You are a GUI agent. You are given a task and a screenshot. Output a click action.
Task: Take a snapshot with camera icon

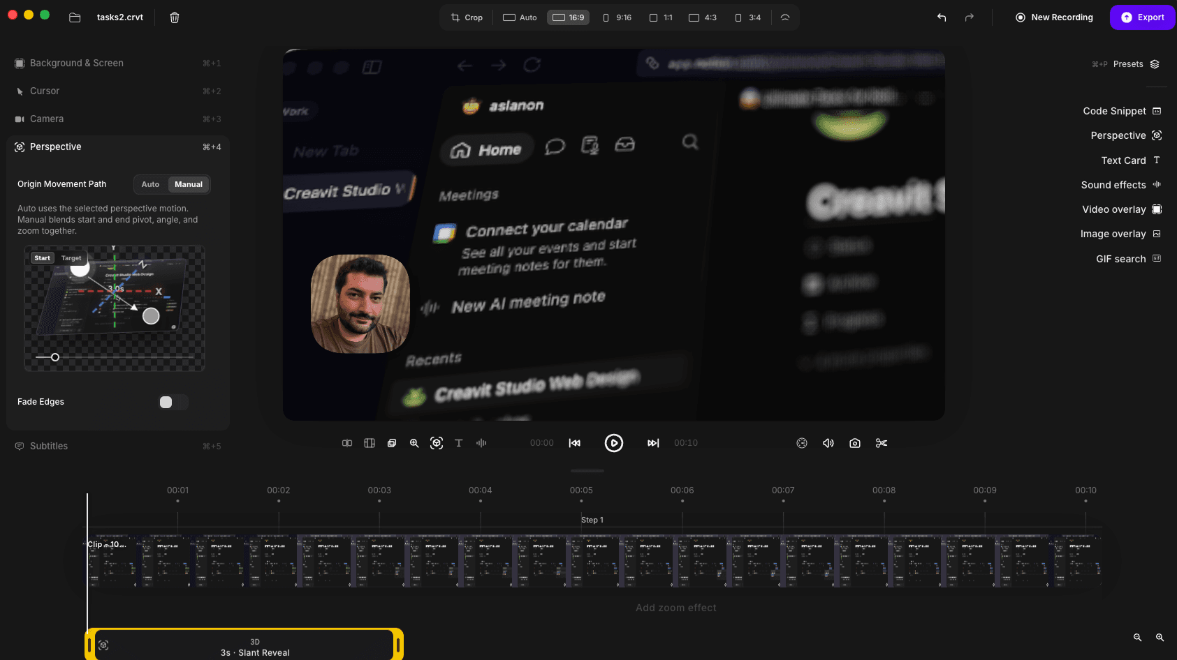click(x=855, y=443)
